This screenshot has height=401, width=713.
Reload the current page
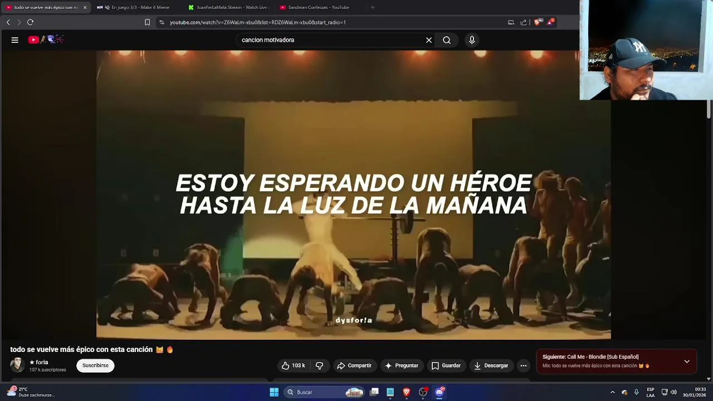click(30, 22)
